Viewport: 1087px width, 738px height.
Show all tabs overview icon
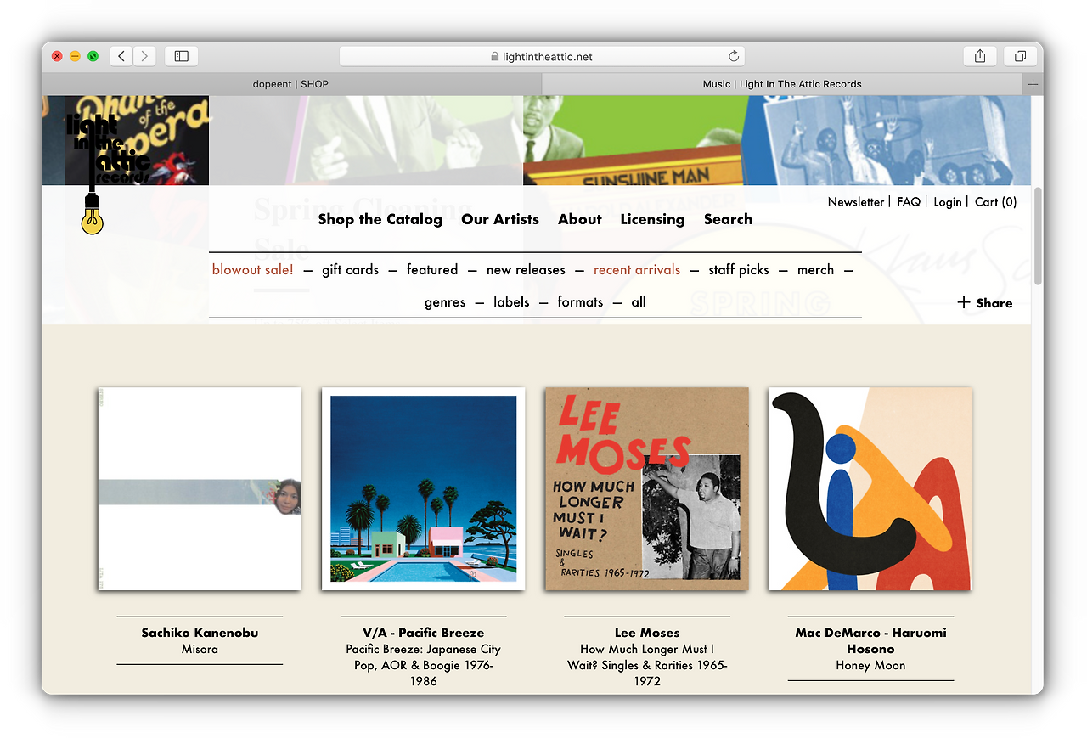(x=1020, y=56)
